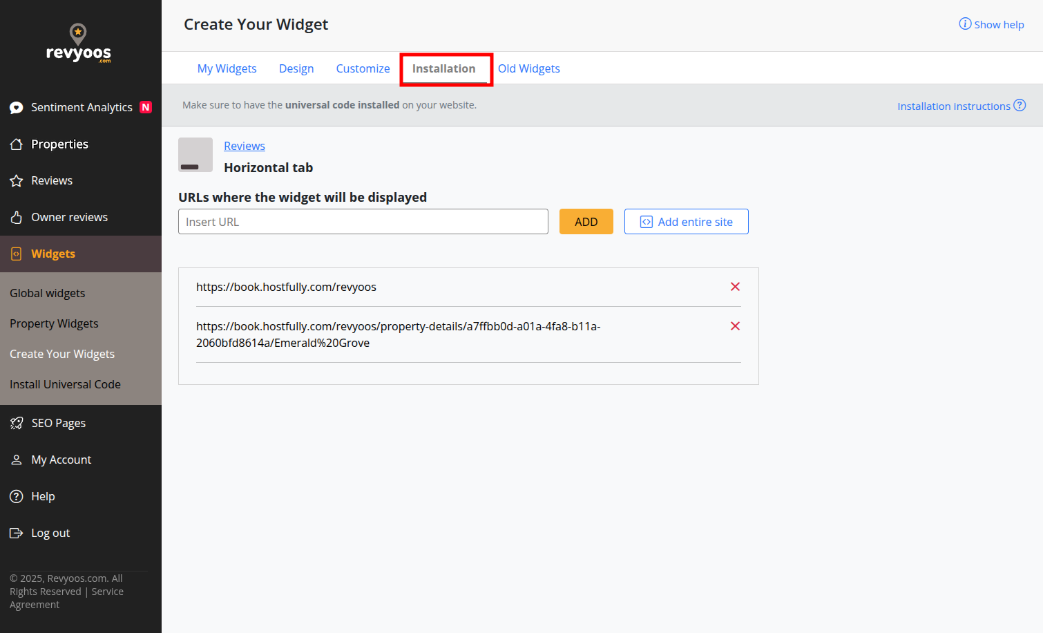Click the Widgets code icon in sidebar
This screenshot has height=633, width=1043.
coord(17,254)
